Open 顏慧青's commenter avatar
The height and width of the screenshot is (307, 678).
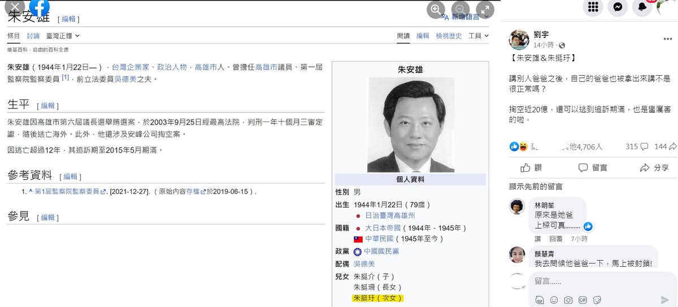pos(517,254)
